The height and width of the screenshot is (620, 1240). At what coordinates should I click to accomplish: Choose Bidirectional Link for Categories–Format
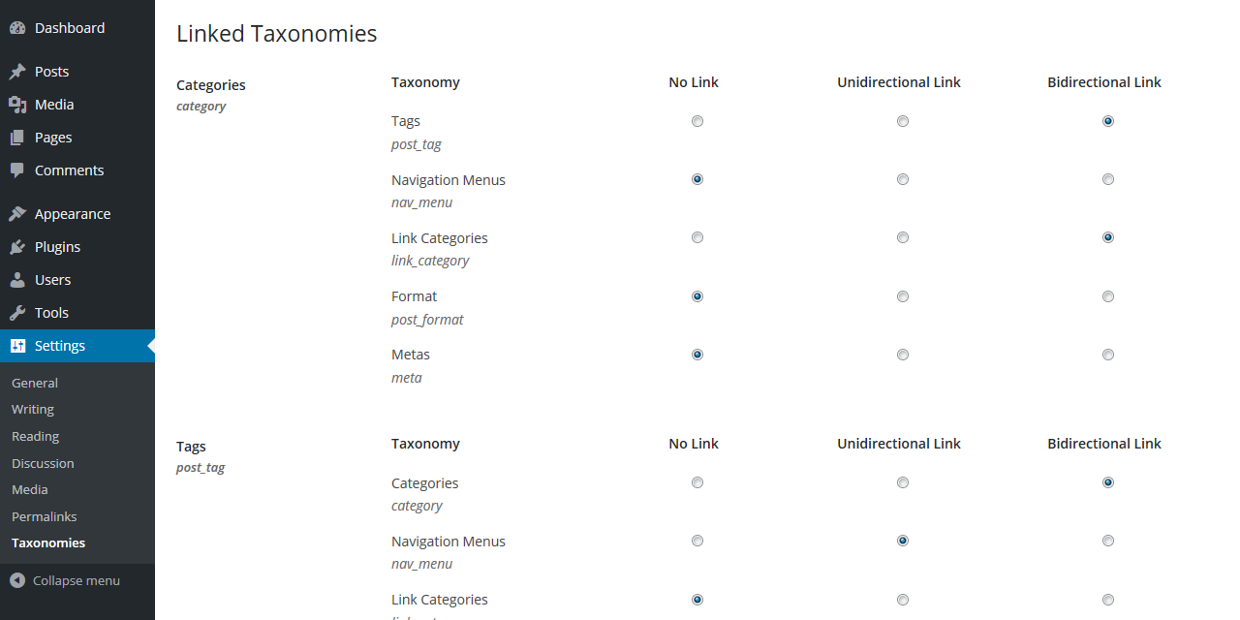[1108, 296]
